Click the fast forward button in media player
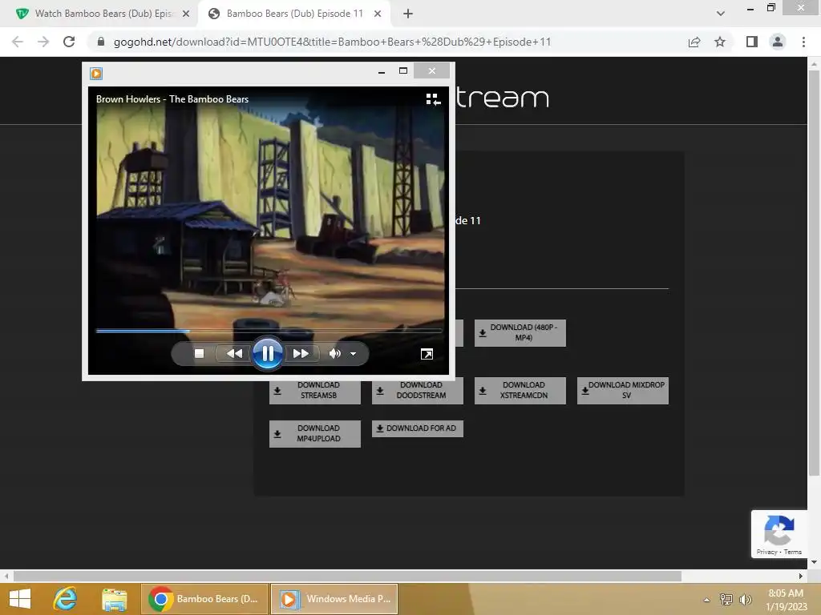 301,353
